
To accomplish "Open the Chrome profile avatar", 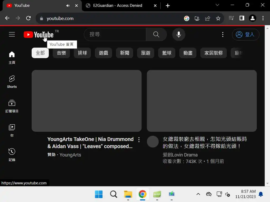I will pos(252,18).
